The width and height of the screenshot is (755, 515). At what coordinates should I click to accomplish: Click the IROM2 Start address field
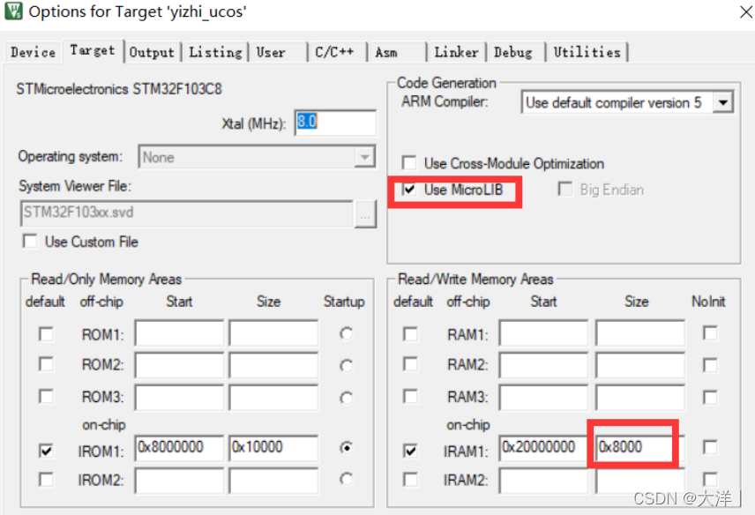tap(179, 481)
